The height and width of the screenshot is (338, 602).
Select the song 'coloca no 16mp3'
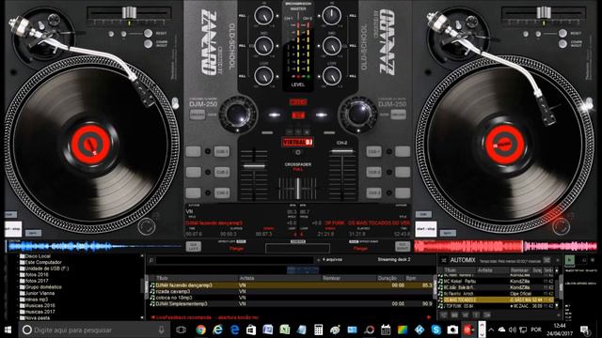[291, 298]
